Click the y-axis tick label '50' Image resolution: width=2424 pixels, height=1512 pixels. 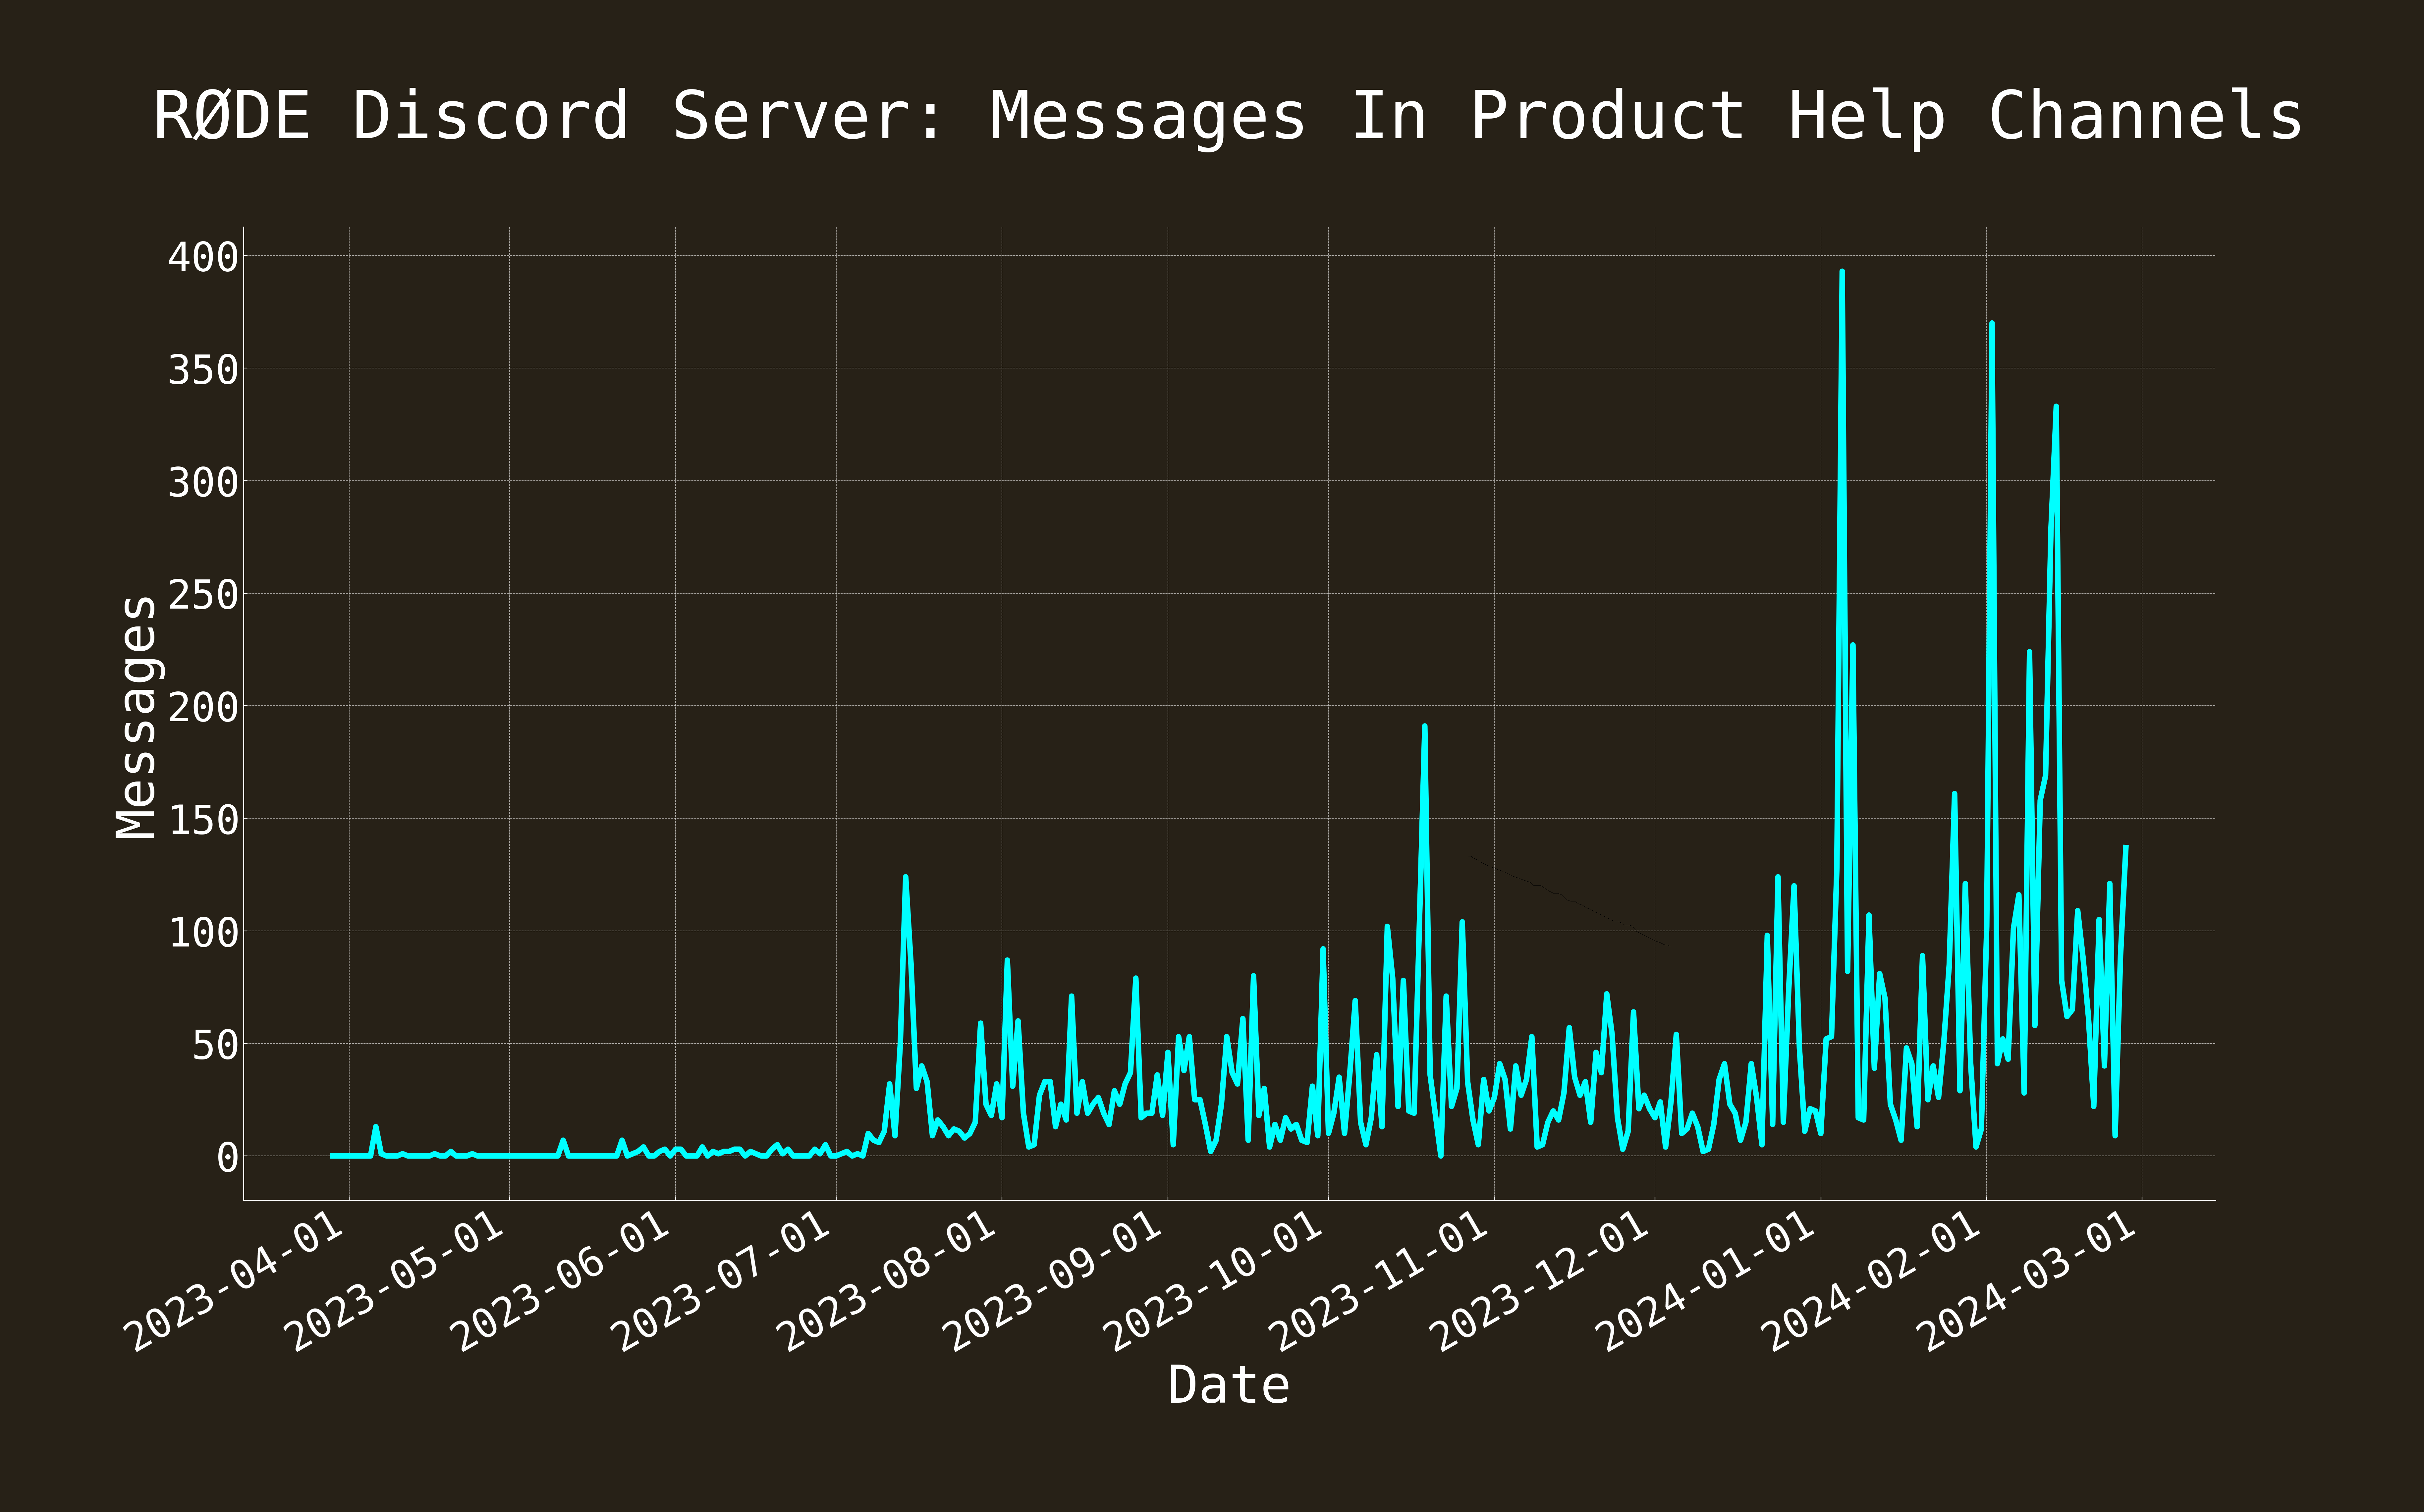pos(215,1045)
